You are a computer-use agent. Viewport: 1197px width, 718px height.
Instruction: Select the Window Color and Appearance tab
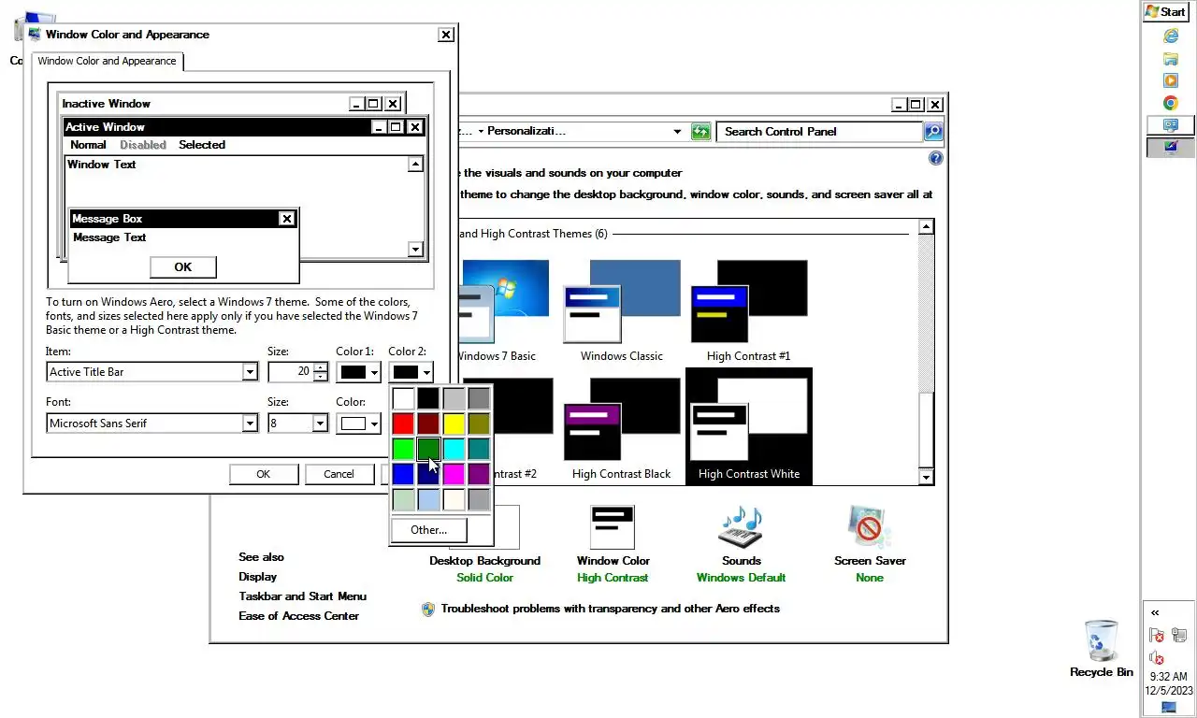coord(107,61)
